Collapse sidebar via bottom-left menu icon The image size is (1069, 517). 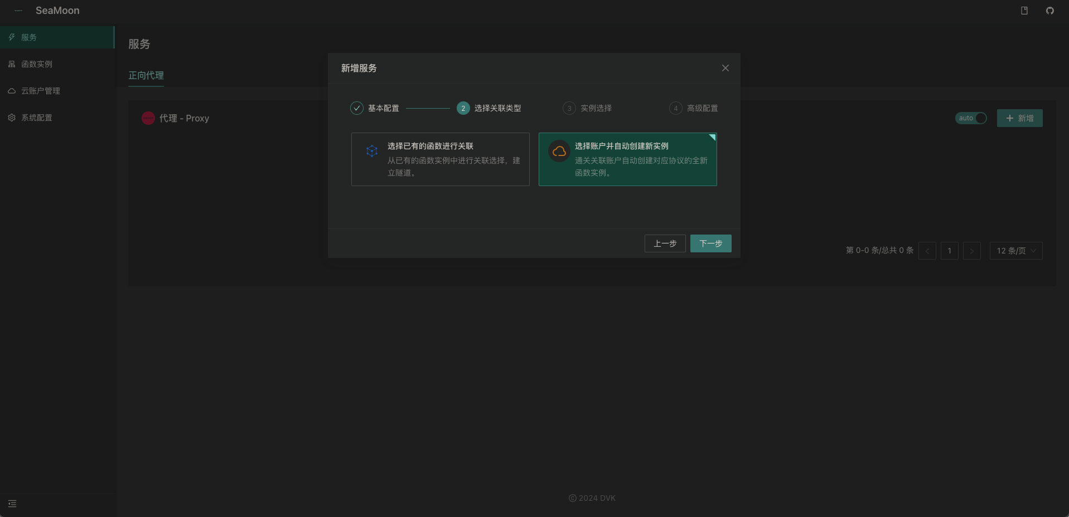click(x=12, y=504)
